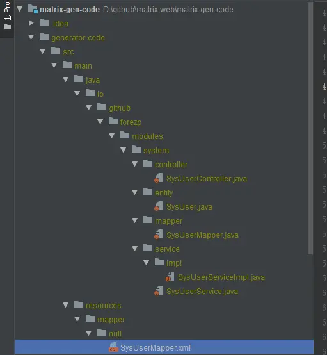Collapse the system package arrow

click(x=124, y=150)
